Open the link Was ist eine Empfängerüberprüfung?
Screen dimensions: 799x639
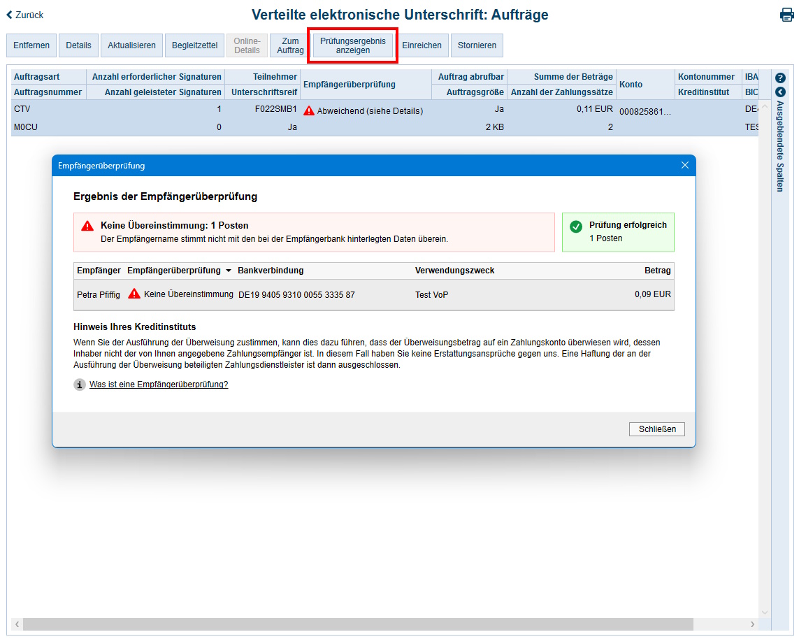coord(158,384)
